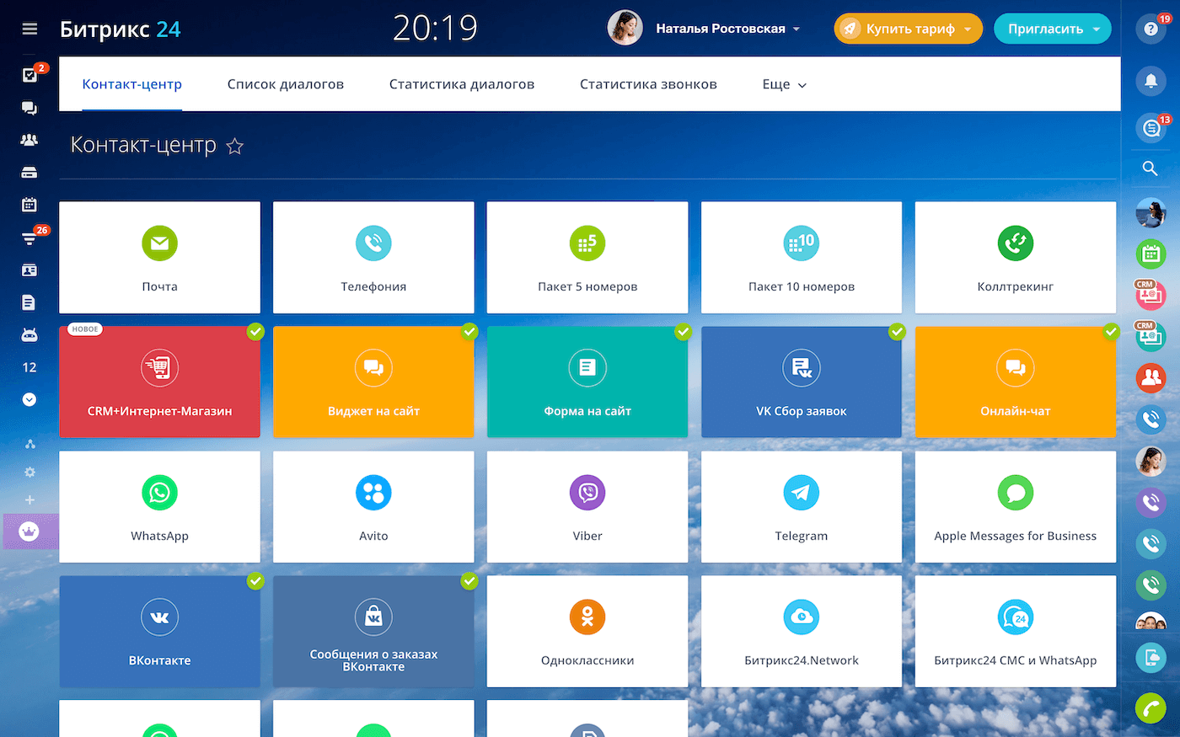
Task: Select the Viber channel icon
Action: tap(587, 493)
